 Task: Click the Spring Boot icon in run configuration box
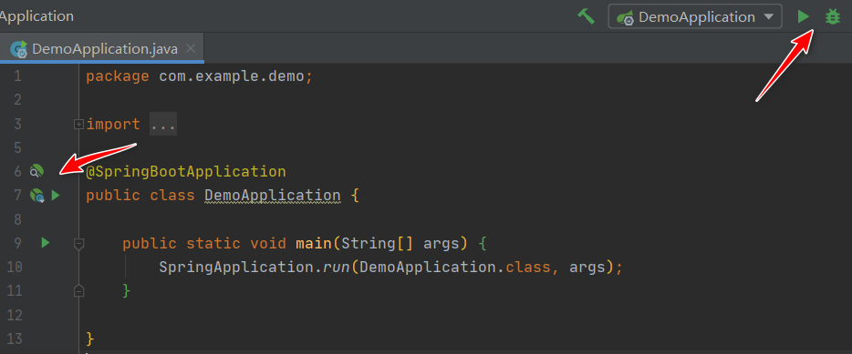pyautogui.click(x=625, y=18)
